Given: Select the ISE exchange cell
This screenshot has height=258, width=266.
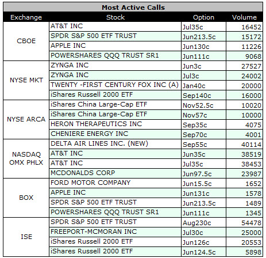Looking at the screenshot, I should (x=26, y=237).
